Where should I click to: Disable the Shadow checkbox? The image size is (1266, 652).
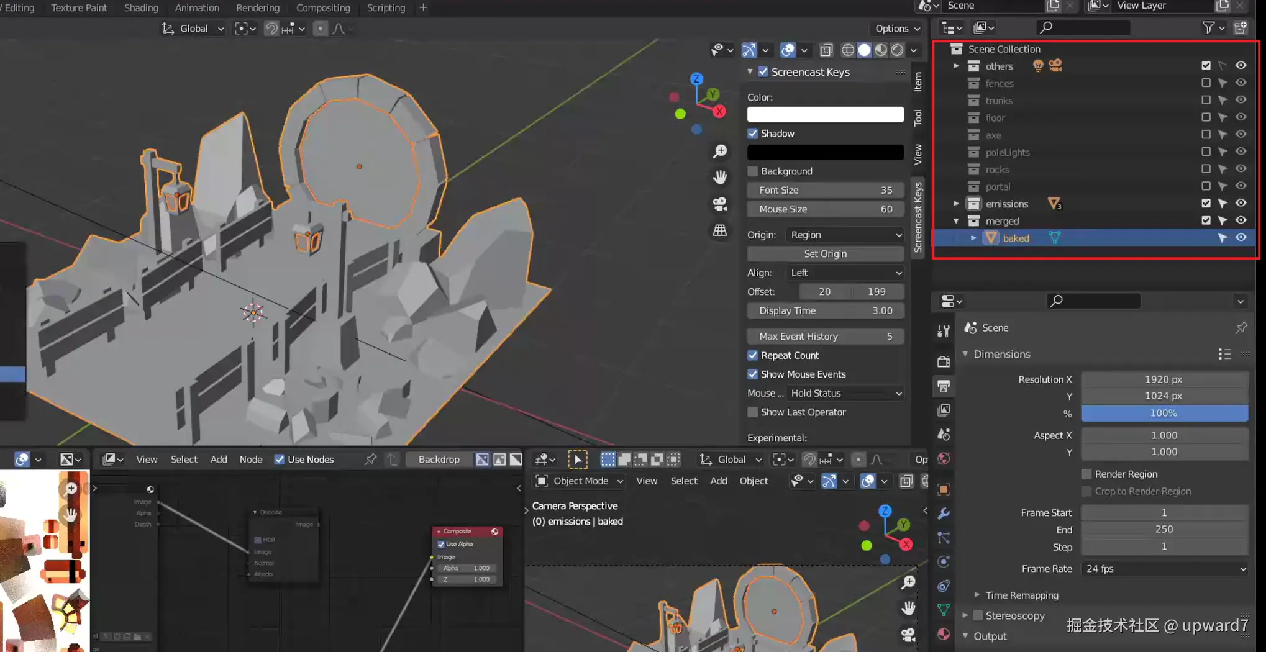click(x=753, y=134)
